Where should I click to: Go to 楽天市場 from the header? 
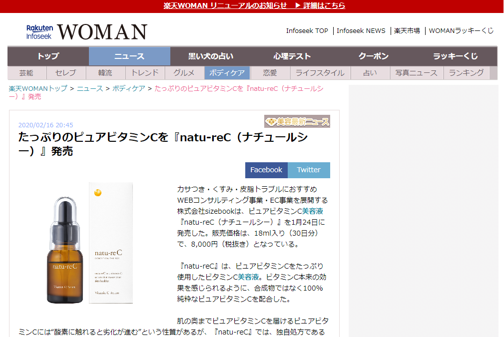pos(407,30)
